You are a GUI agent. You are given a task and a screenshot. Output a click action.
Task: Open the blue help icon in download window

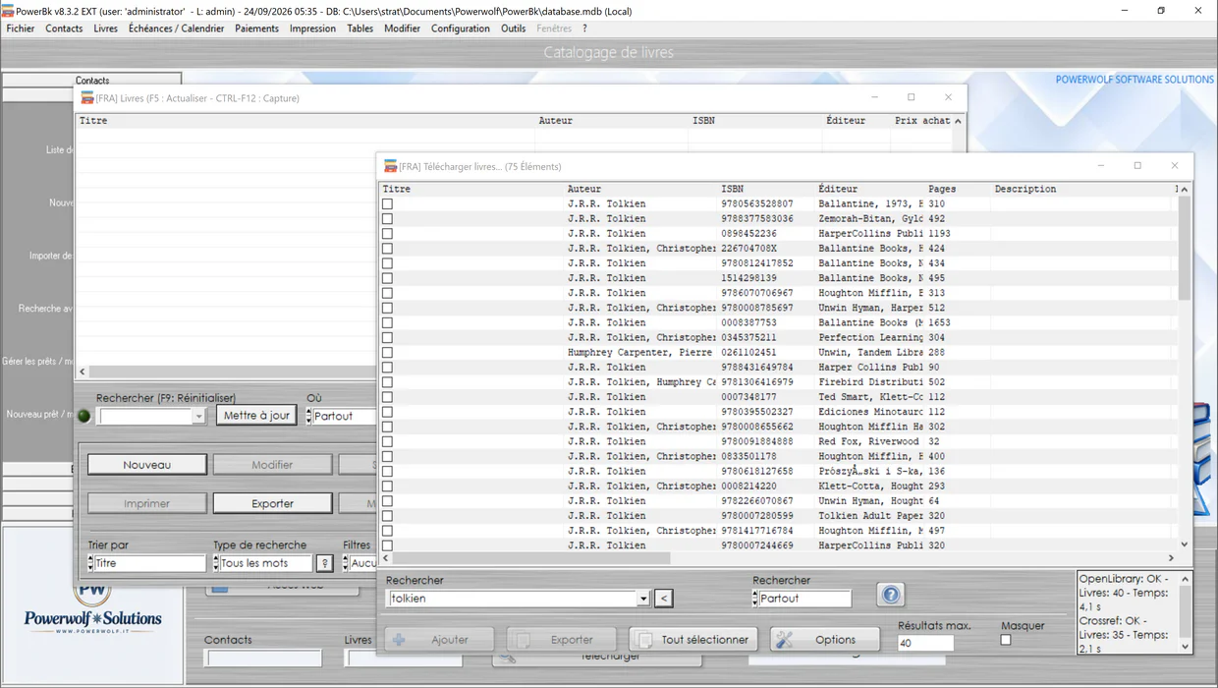coord(890,595)
